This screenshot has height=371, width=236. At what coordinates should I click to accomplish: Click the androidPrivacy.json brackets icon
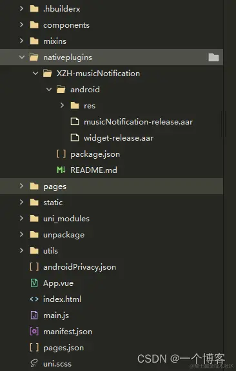pyautogui.click(x=34, y=267)
